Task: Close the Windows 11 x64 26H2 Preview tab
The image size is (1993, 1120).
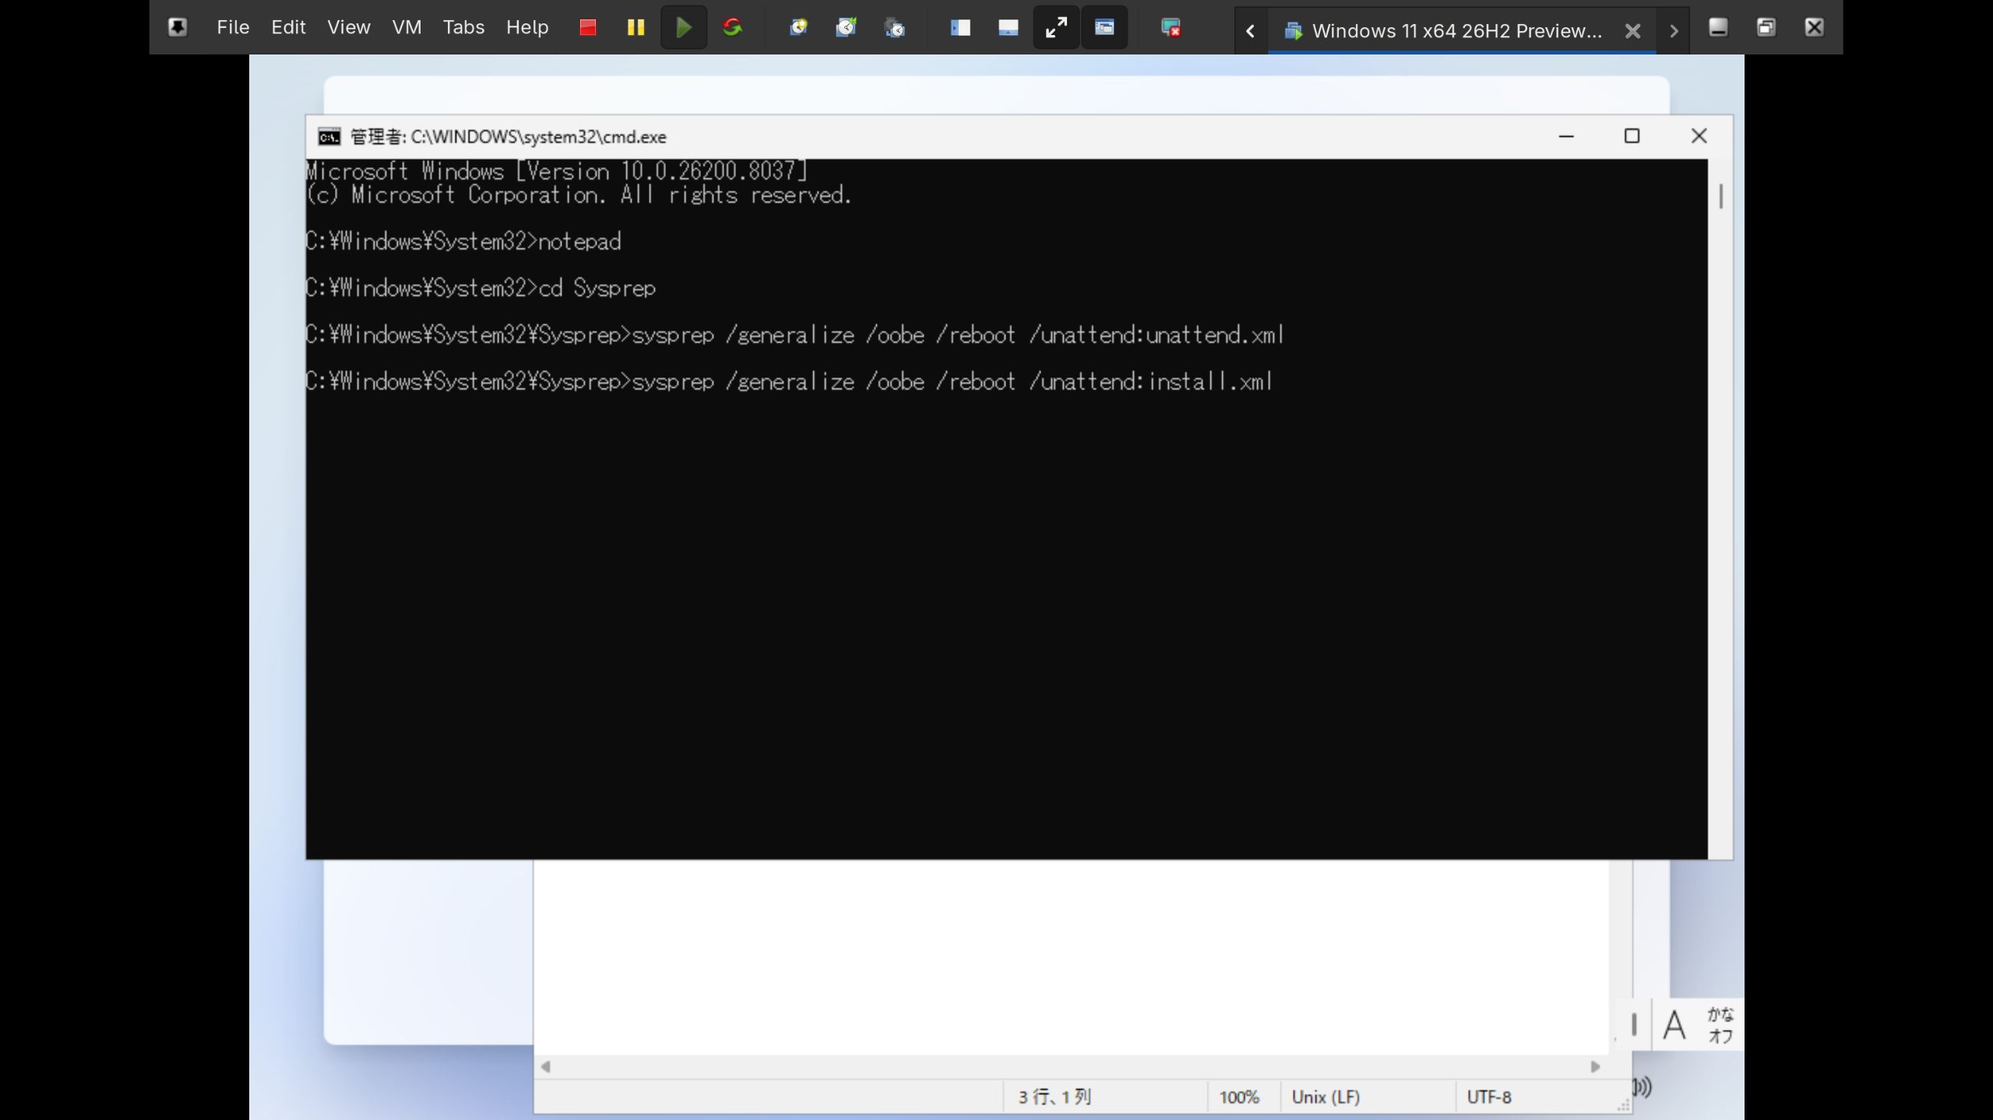Action: [x=1633, y=31]
